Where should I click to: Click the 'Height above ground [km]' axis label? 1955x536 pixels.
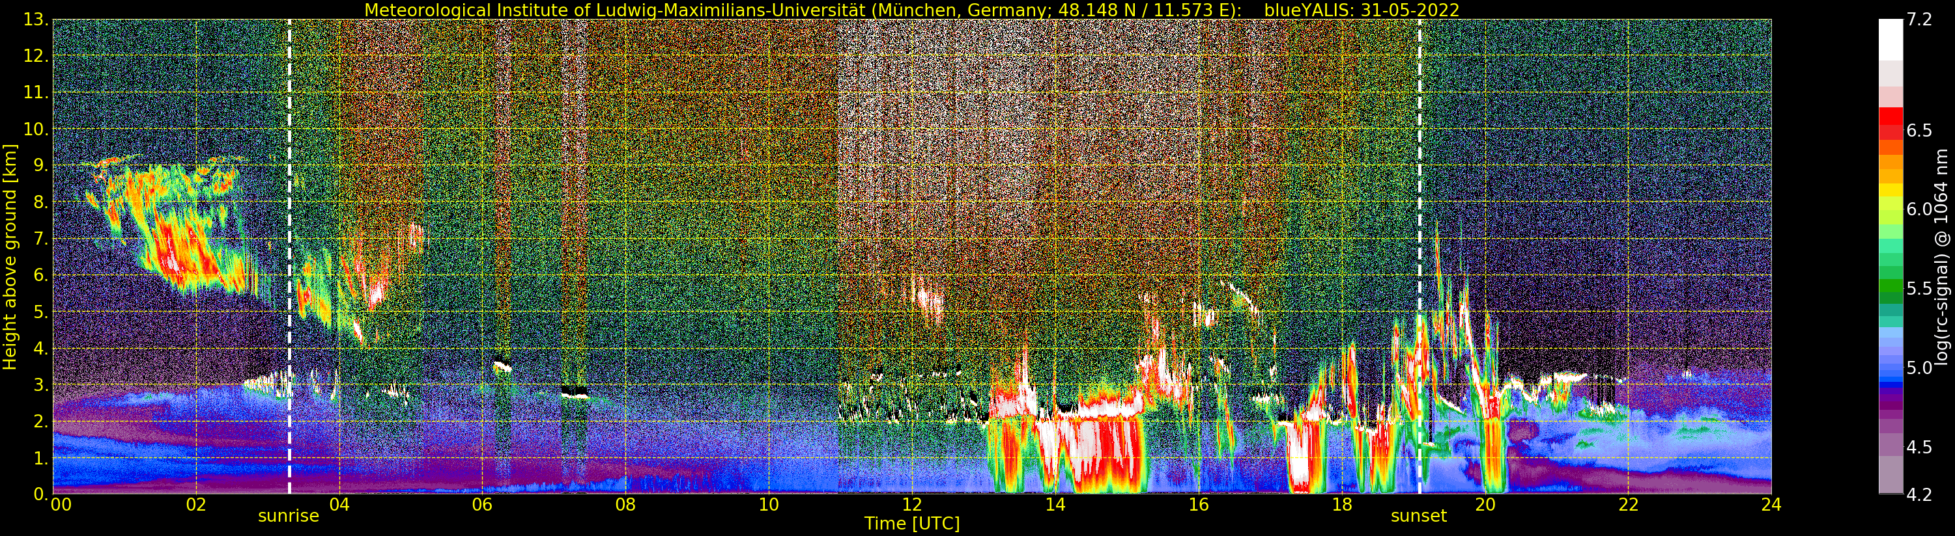10,256
